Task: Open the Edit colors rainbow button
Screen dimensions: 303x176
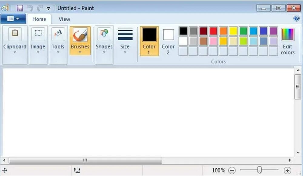Action: [x=288, y=41]
